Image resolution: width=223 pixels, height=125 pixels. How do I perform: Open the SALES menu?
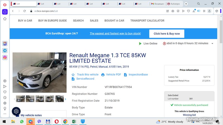[94, 21]
